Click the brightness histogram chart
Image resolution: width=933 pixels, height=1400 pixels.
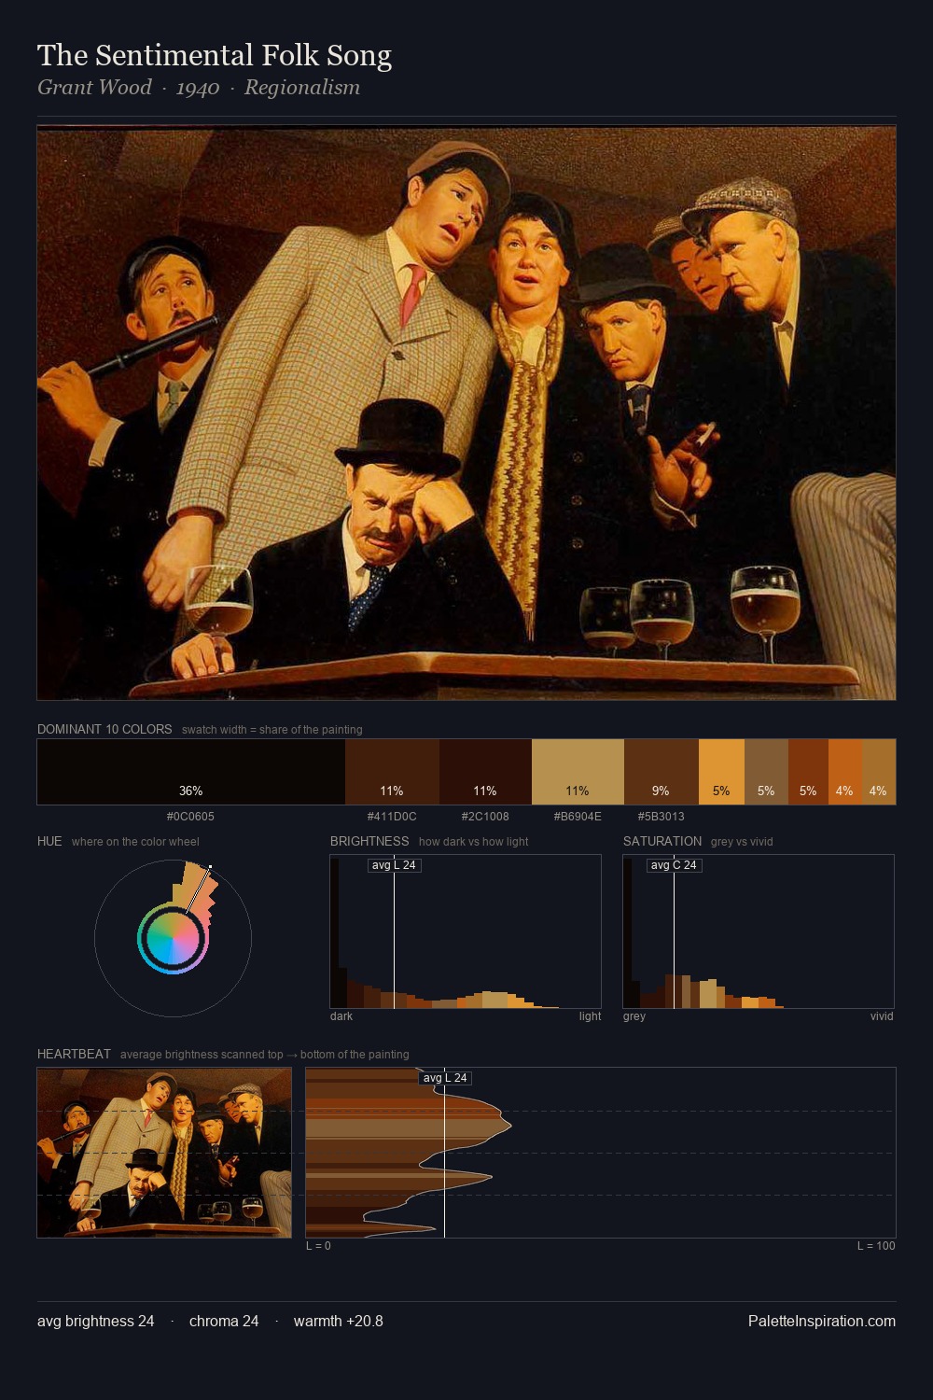point(466,931)
